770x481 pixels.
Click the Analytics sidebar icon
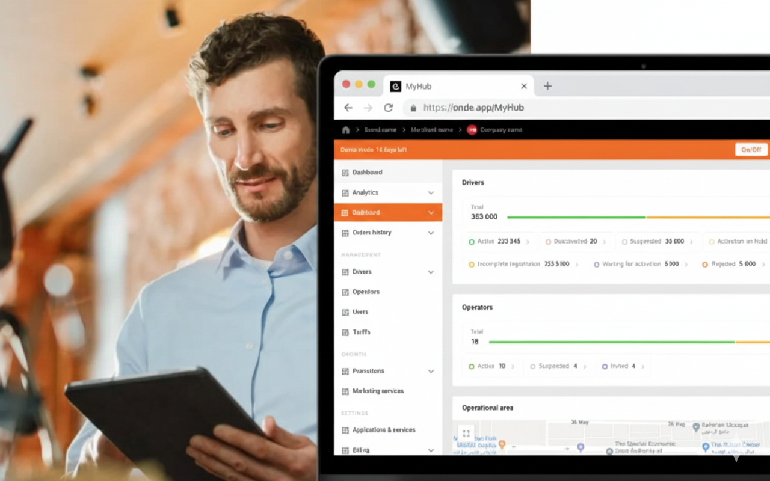(x=345, y=193)
